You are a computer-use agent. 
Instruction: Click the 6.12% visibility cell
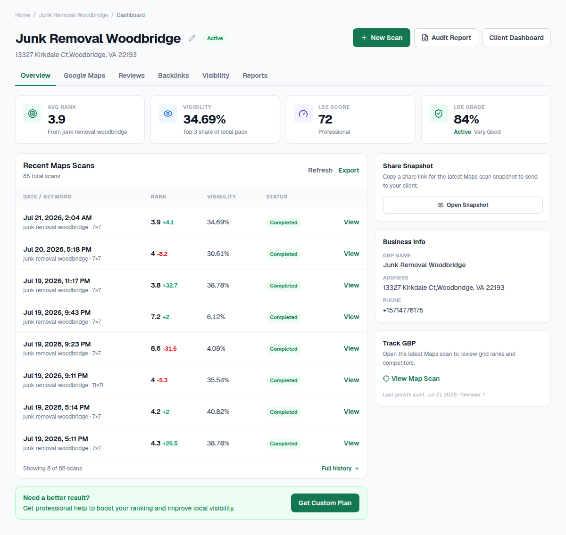tap(216, 317)
